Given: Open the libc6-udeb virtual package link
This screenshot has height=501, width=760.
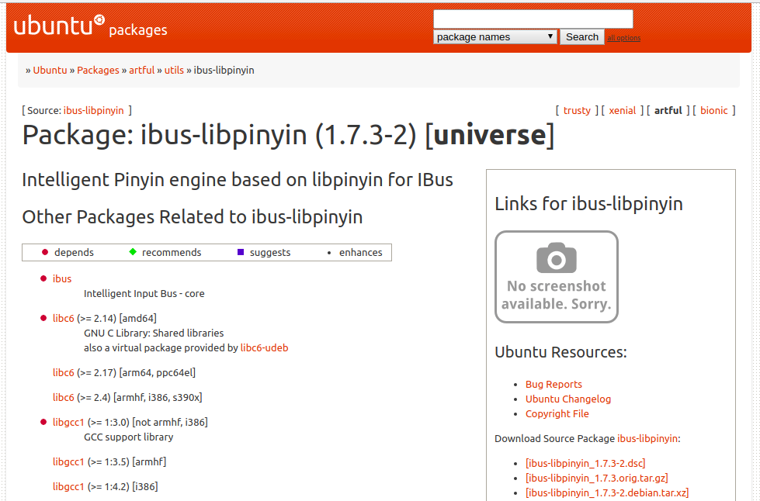Looking at the screenshot, I should coord(264,348).
